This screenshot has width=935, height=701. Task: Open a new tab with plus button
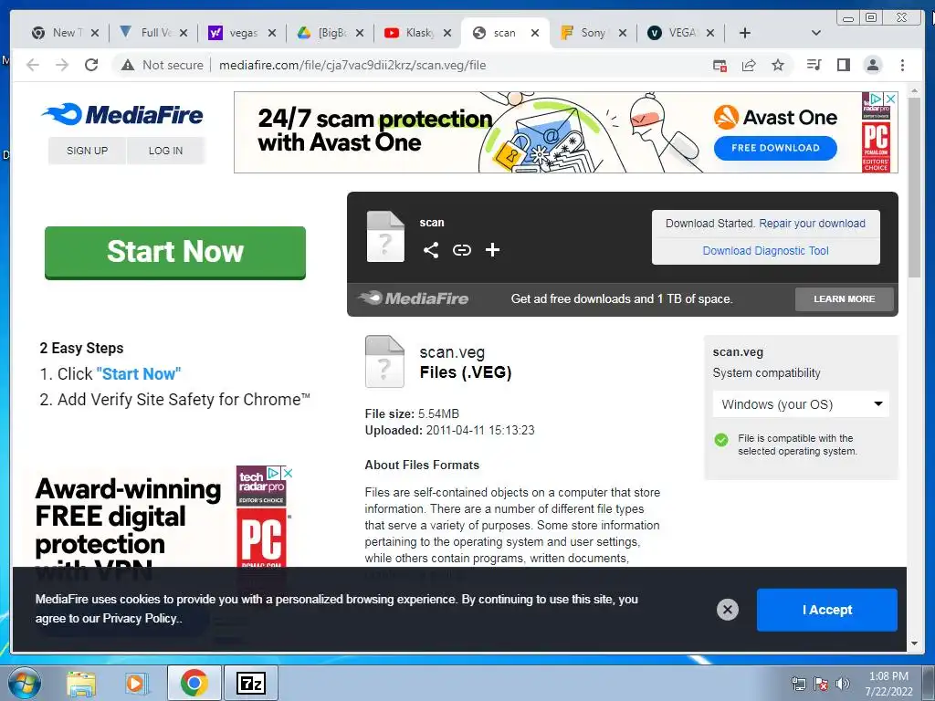745,33
